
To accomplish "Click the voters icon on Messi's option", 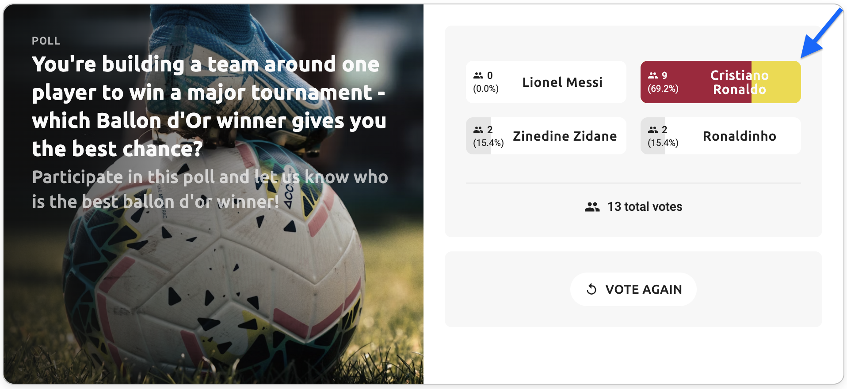I will pyautogui.click(x=478, y=75).
